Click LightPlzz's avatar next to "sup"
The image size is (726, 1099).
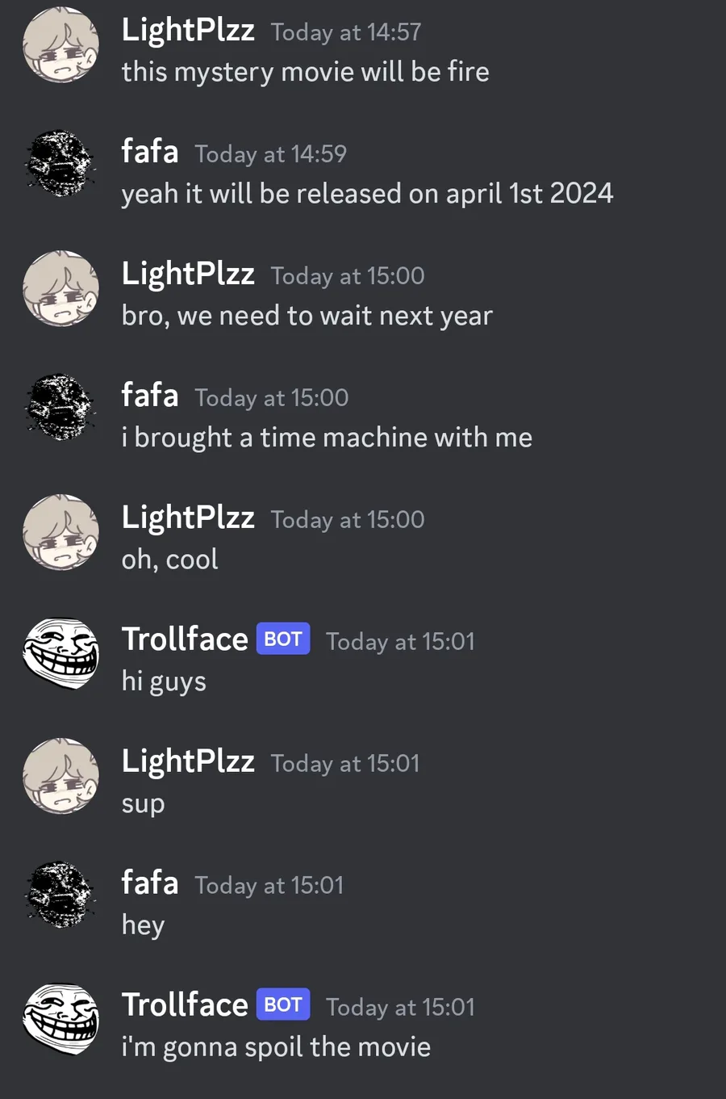point(60,775)
